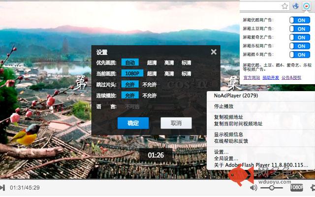The height and width of the screenshot is (197, 315).
Task: Select 自动 for 优先画质
Action: coord(130,63)
